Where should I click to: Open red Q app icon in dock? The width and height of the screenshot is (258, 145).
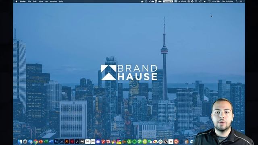pyautogui.click(x=176, y=141)
